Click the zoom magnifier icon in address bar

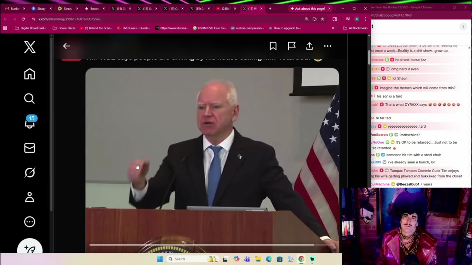point(306,19)
